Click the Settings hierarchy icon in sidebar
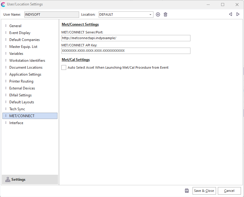This screenshot has height=197, width=244. pyautogui.click(x=8, y=180)
